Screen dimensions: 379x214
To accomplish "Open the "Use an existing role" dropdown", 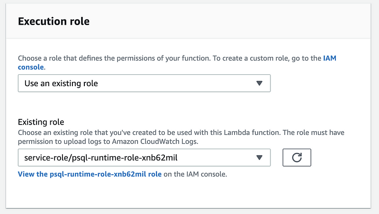I will (x=144, y=83).
